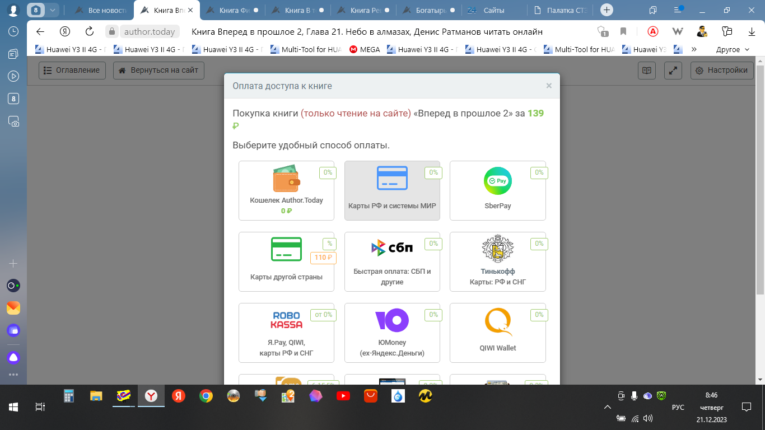The image size is (765, 430).
Task: Switch to the Палатка browser tab
Action: tap(563, 10)
